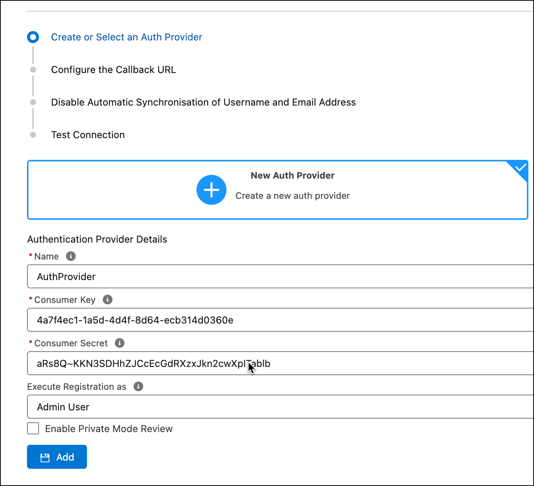Click the Consumer Key label
This screenshot has width=534, height=486.
[x=65, y=300]
